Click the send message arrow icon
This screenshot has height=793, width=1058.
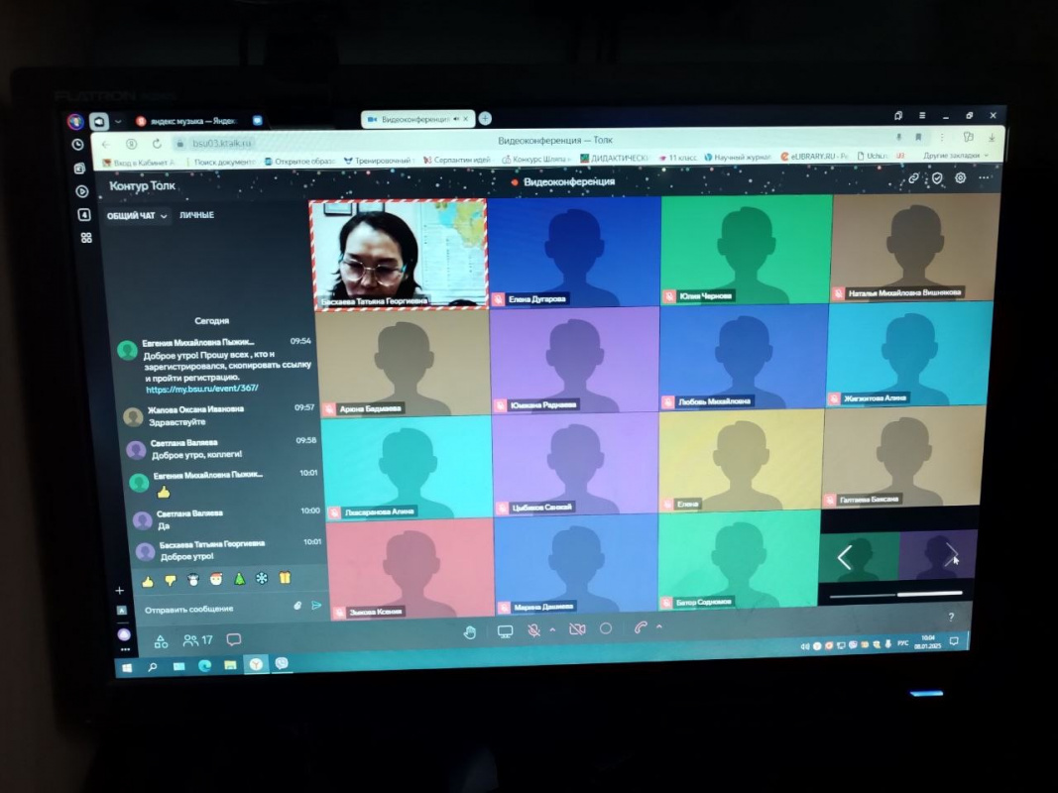coord(316,605)
